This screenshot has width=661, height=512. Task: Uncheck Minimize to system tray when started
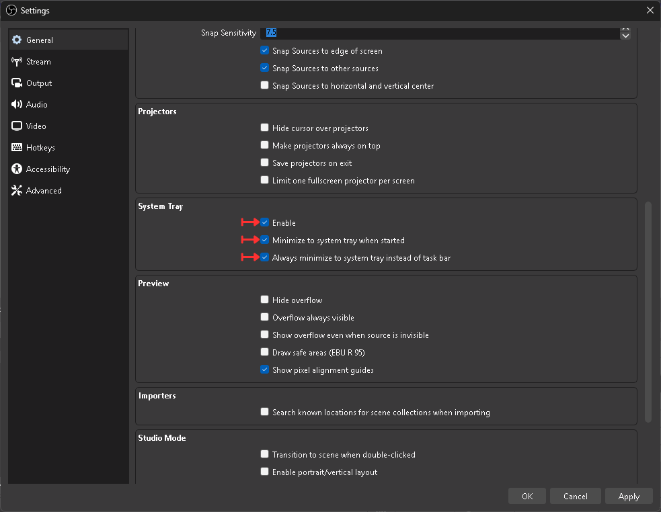pyautogui.click(x=265, y=240)
